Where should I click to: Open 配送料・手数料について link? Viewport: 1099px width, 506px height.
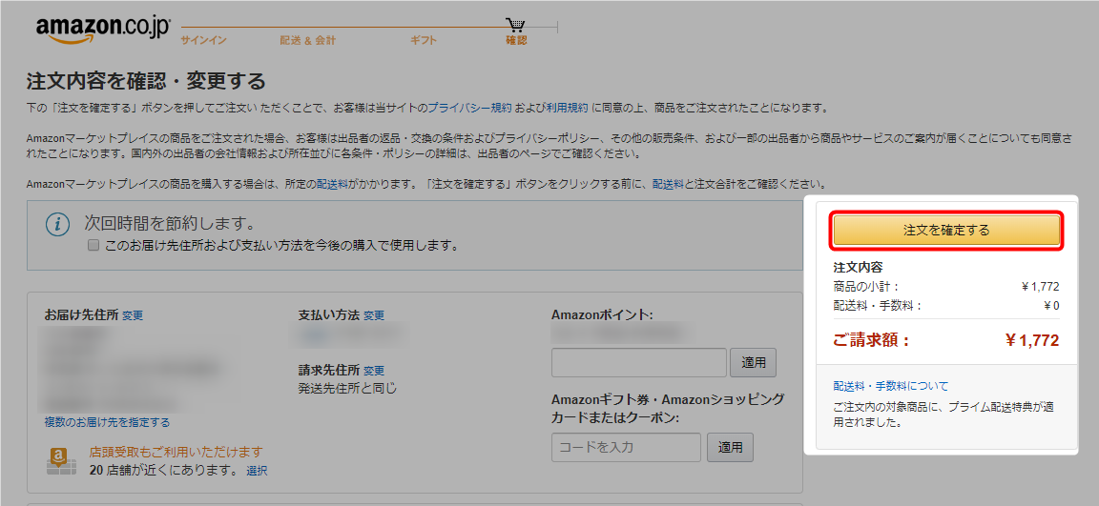click(891, 386)
